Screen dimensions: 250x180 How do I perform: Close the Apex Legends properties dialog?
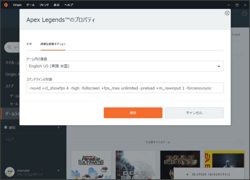tap(227, 13)
